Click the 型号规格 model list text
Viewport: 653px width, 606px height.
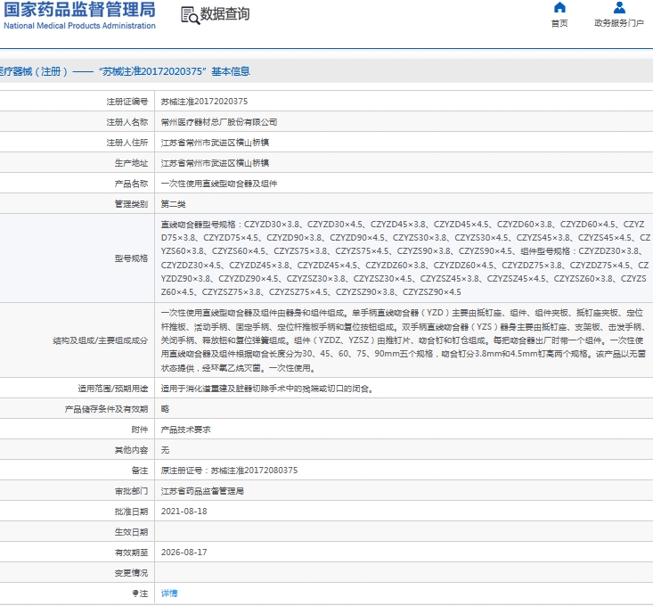click(404, 258)
